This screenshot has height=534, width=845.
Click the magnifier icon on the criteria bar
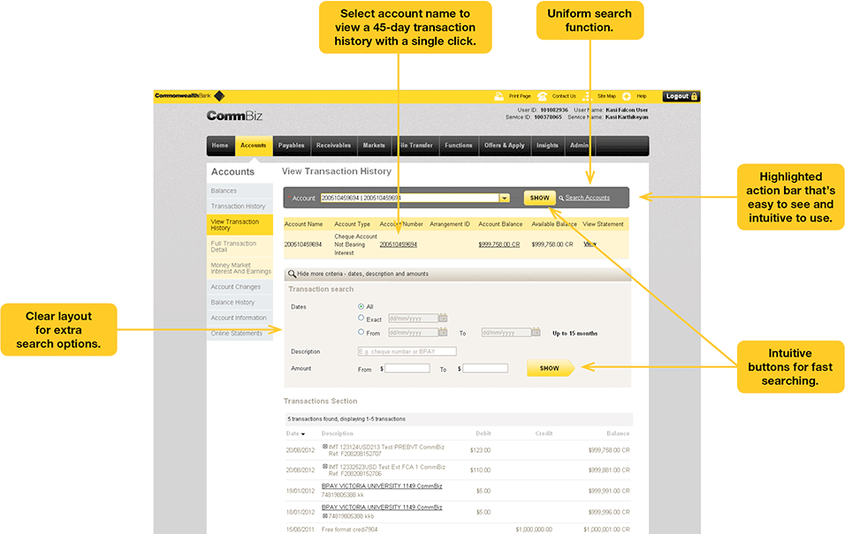click(292, 274)
